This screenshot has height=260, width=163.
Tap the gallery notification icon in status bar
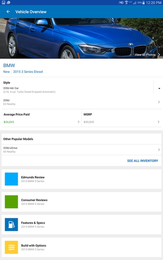(x=3, y=2)
